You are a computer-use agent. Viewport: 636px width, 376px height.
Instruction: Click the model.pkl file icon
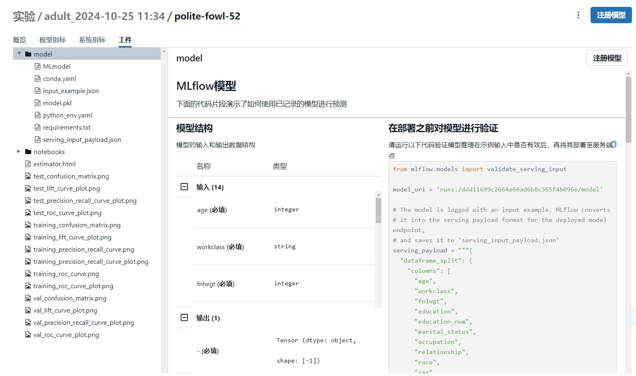coord(38,103)
